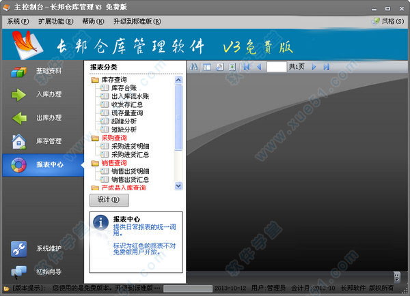Viewport: 410px width, 296px height.
Task: Open 入库办理 green arrow module
Action: pos(43,95)
